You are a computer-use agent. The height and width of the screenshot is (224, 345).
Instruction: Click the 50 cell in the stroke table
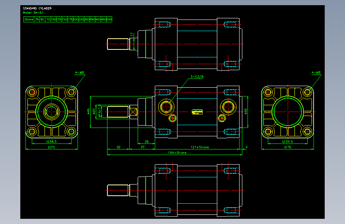42,20
